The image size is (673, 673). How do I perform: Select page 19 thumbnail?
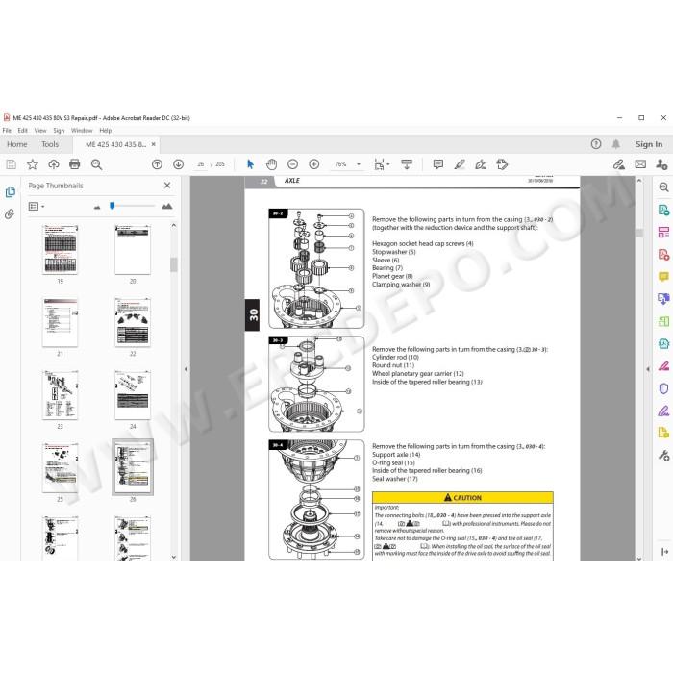(x=60, y=249)
